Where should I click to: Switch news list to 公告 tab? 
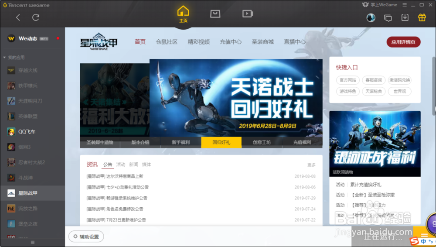click(108, 165)
